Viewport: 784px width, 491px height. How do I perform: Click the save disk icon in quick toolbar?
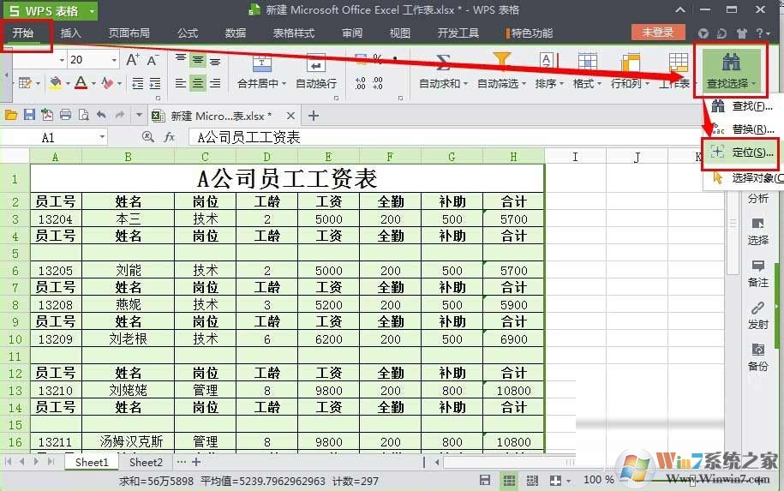point(29,115)
